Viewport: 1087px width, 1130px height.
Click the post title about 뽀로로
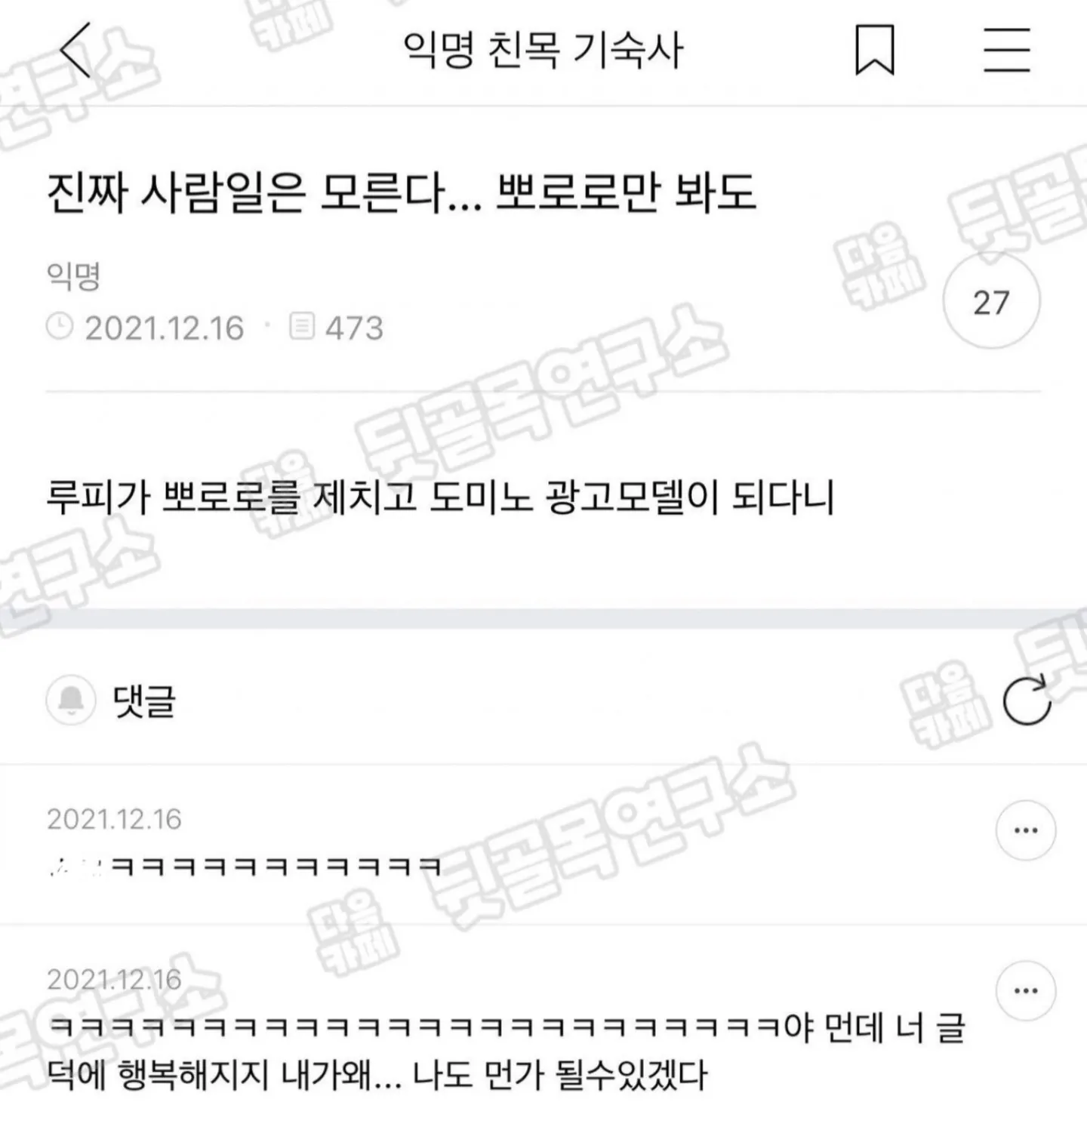click(x=401, y=192)
